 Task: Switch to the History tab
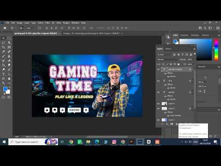point(168,49)
